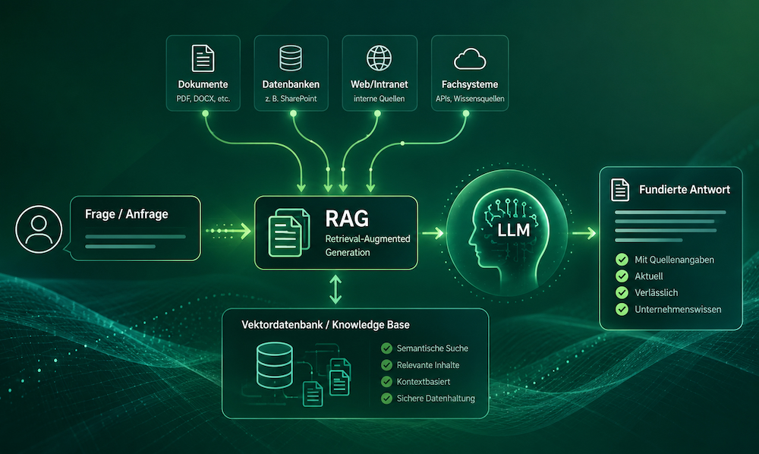Screen dimensions: 759x454
Task: Select the database cylinder icon above Datenbanken
Action: (x=291, y=58)
